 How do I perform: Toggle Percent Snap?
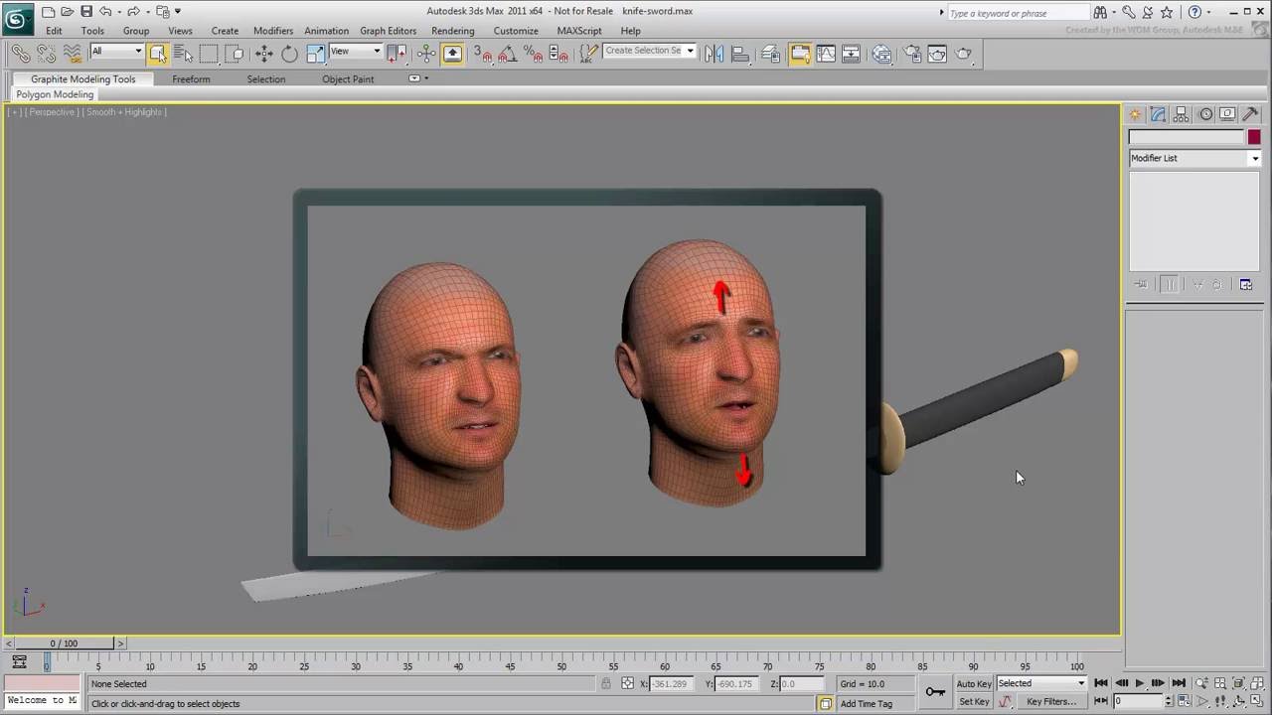533,54
